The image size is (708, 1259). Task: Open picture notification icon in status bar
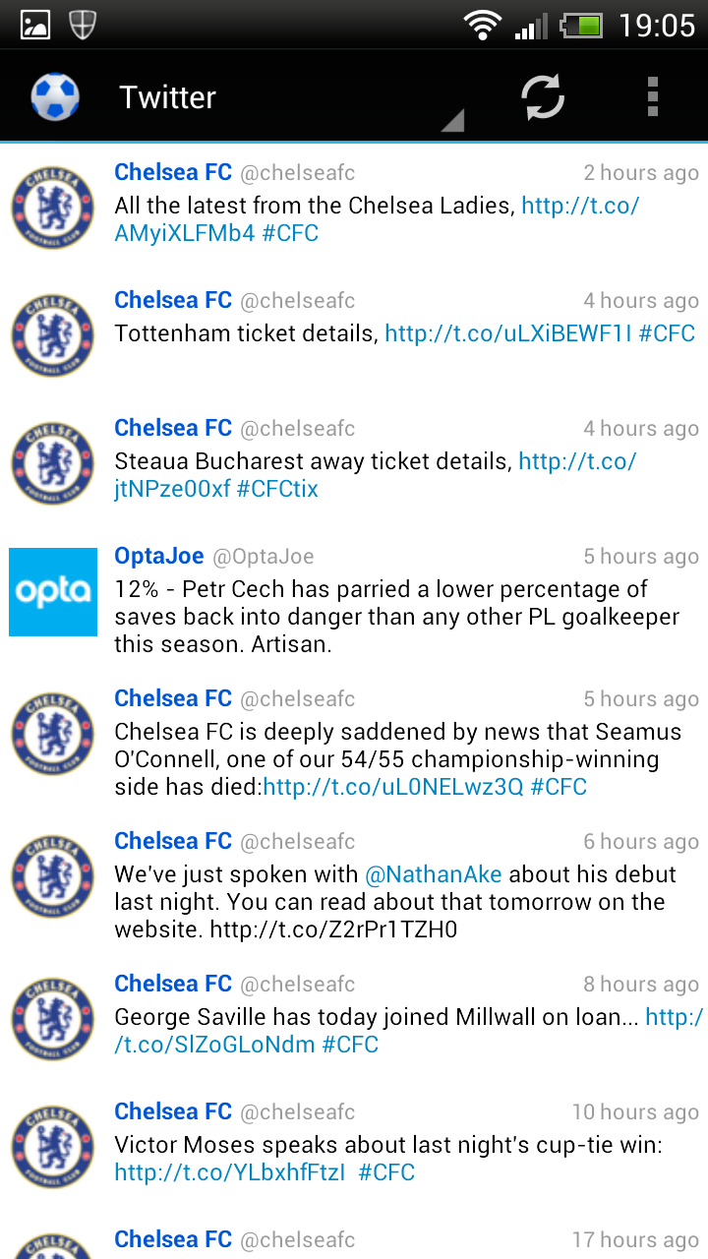[x=35, y=25]
